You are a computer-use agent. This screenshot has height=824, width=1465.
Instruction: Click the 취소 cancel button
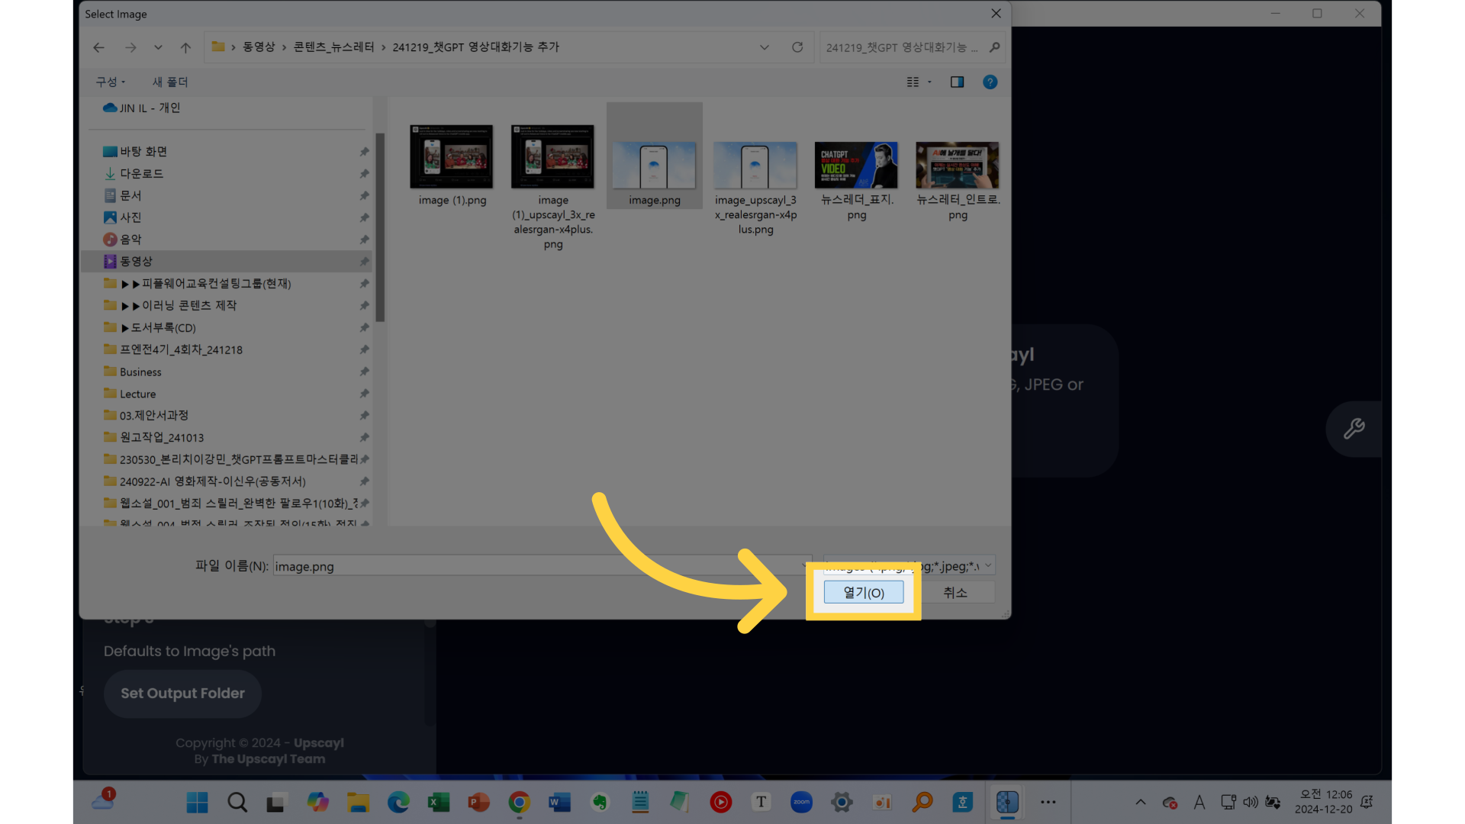[x=955, y=593]
